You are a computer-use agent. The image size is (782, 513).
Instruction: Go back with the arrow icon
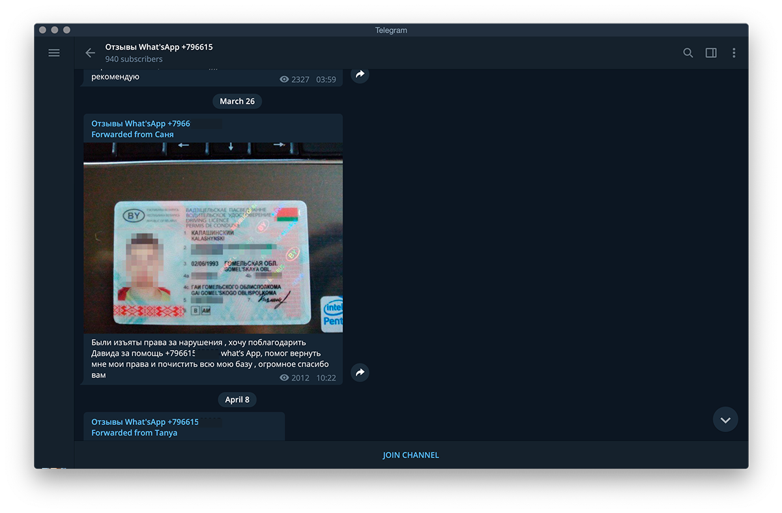click(x=90, y=53)
